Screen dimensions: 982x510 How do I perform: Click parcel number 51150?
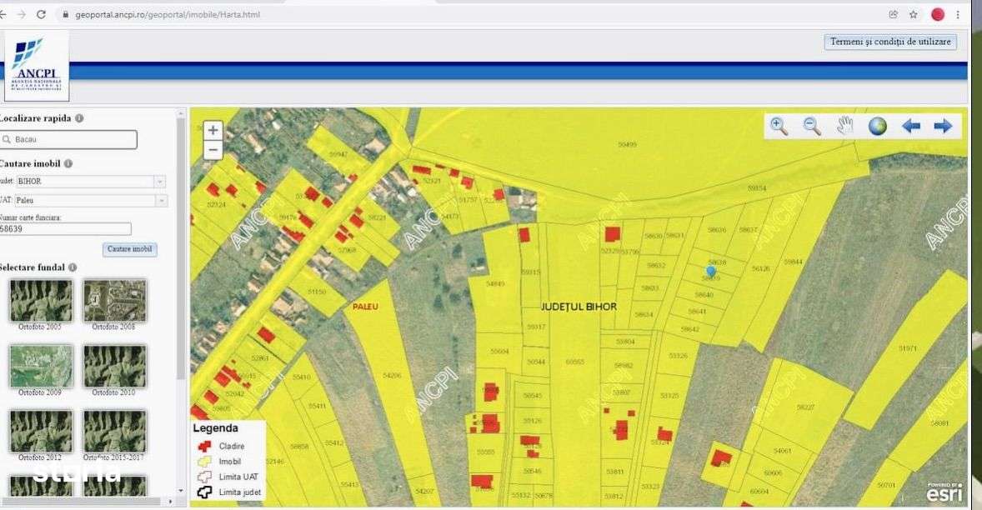point(317,292)
